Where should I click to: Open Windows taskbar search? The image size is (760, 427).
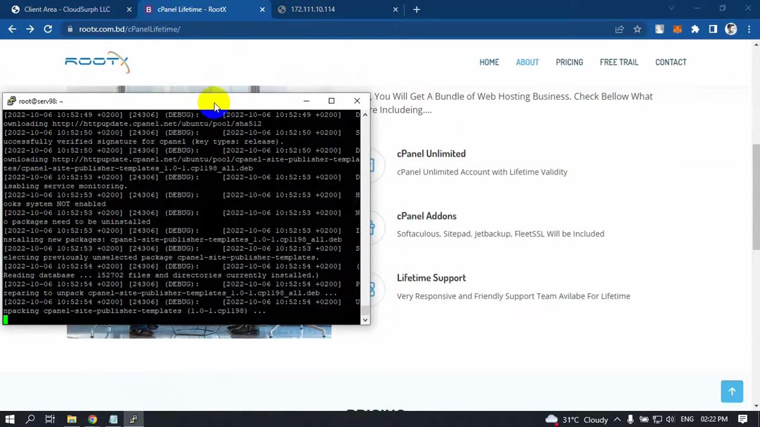30,419
